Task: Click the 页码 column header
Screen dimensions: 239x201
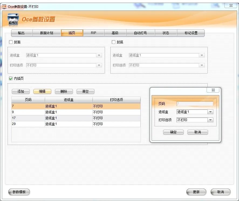Action: pos(28,100)
